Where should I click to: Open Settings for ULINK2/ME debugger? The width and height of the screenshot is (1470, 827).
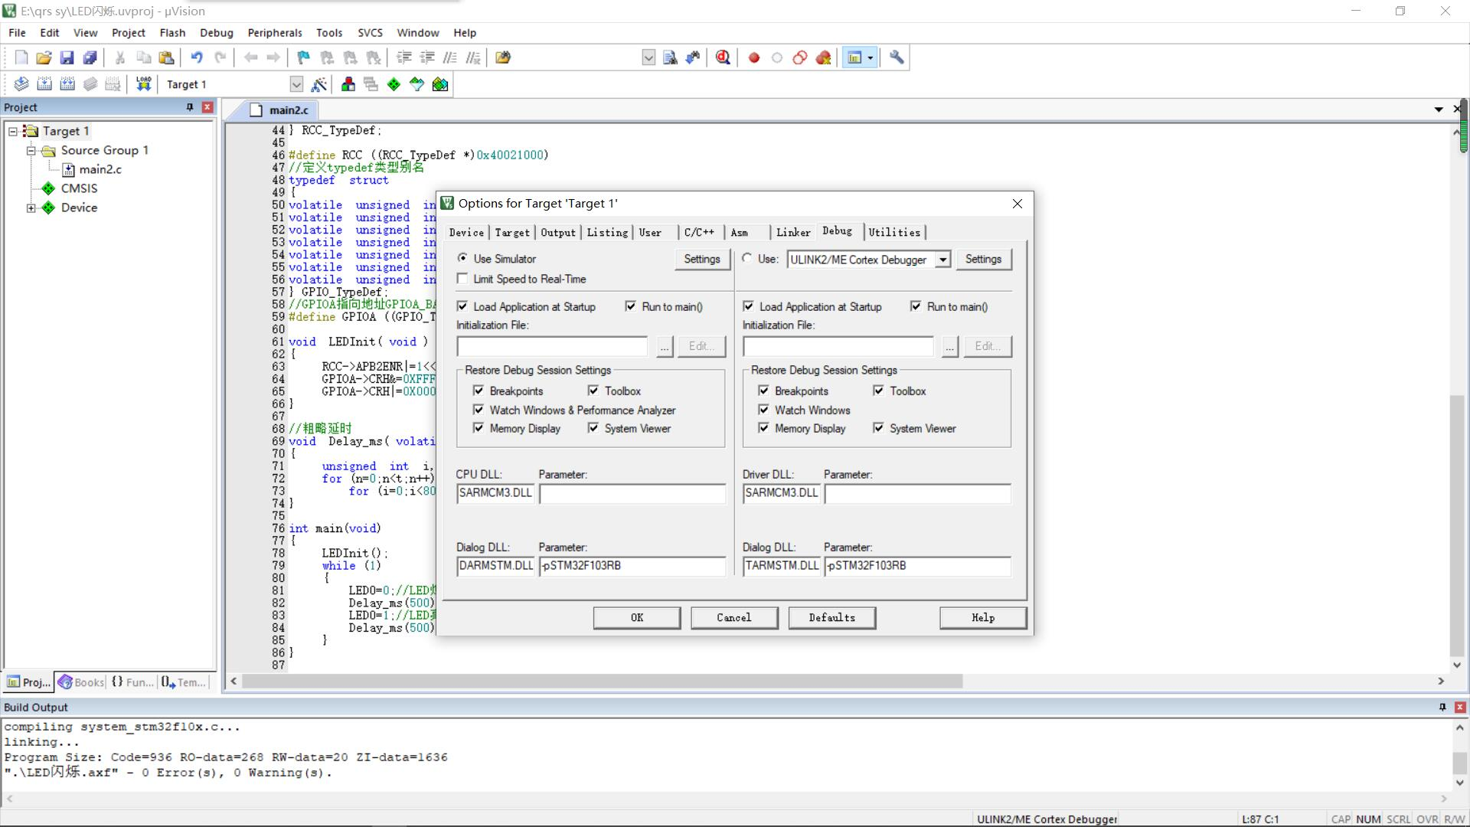click(x=983, y=259)
